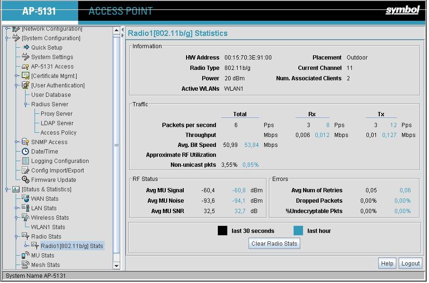Click the Radio1[802.11b/g] Stats icon

[x=35, y=246]
